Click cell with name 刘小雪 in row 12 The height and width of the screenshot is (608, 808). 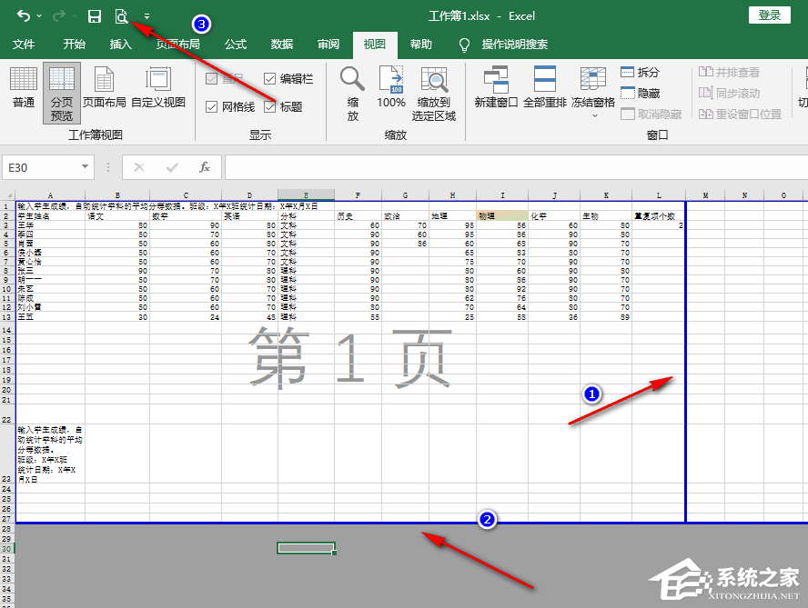[x=50, y=307]
